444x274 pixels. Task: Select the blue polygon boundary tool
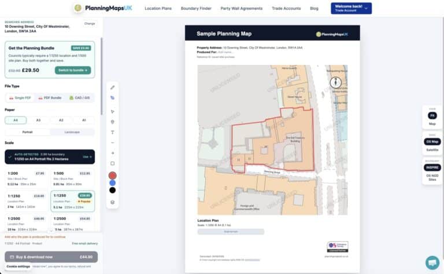[x=112, y=97]
